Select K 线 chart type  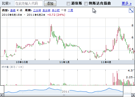tap(19, 10)
